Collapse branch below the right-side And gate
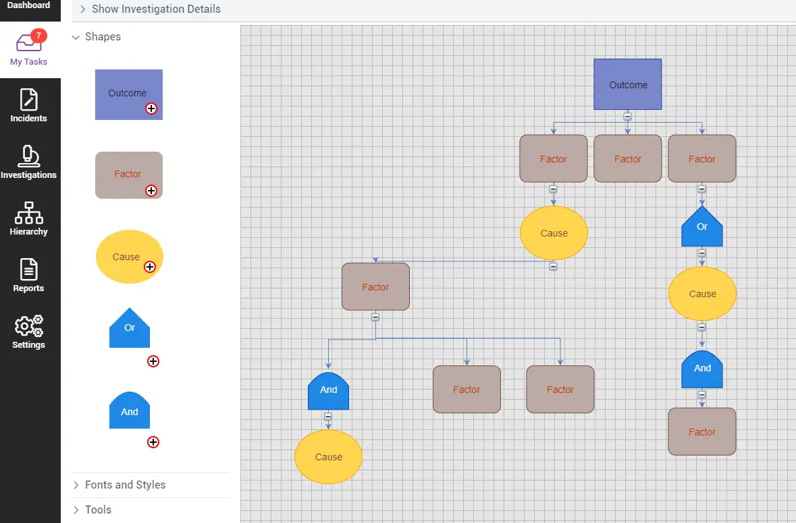The image size is (796, 523). tap(701, 394)
